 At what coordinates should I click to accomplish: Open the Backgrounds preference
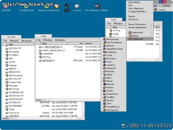point(113,39)
